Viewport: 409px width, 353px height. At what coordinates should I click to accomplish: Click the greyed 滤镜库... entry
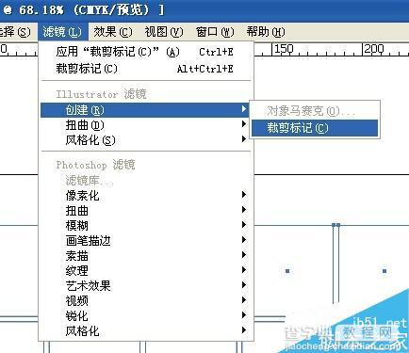145,181
